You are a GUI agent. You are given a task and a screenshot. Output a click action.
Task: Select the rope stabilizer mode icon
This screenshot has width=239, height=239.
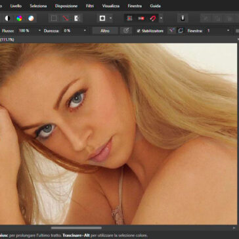(172, 31)
